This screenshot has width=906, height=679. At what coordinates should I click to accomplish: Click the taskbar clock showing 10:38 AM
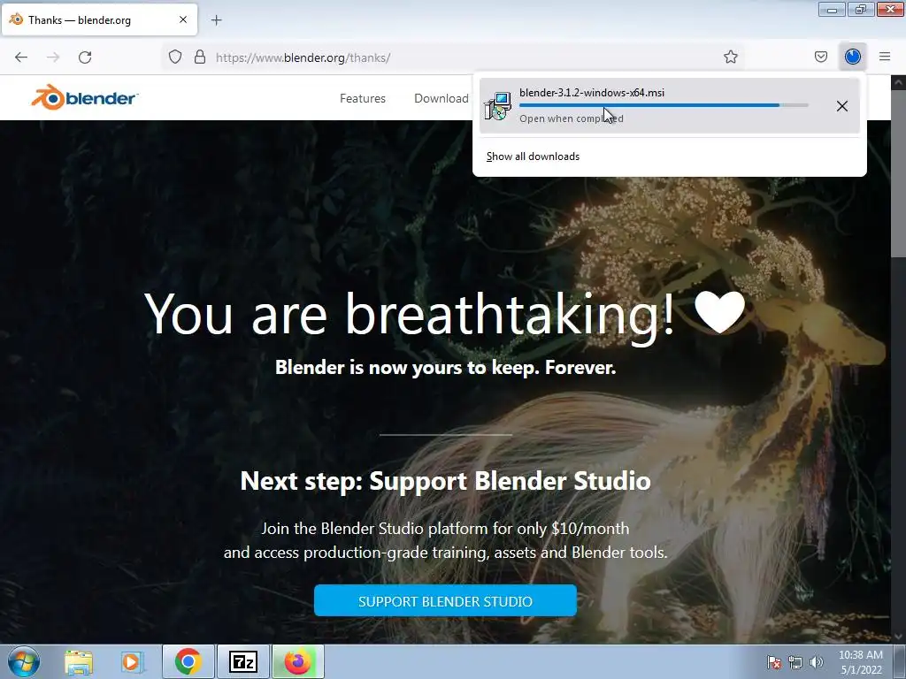(x=860, y=662)
